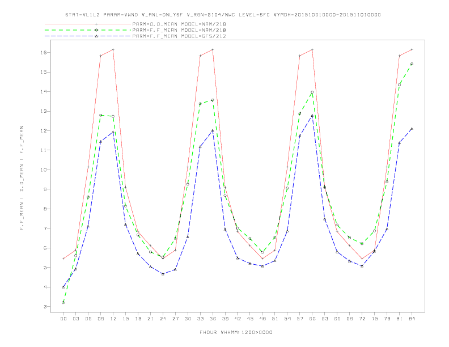This screenshot has width=449, height=347.
Task: Click the green circle data point at hour 00
Action: tap(63, 302)
